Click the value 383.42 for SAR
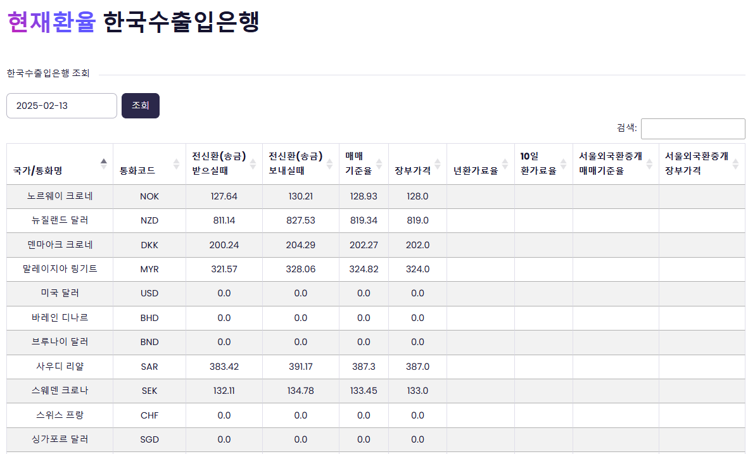Image resolution: width=748 pixels, height=454 pixels. (x=224, y=367)
